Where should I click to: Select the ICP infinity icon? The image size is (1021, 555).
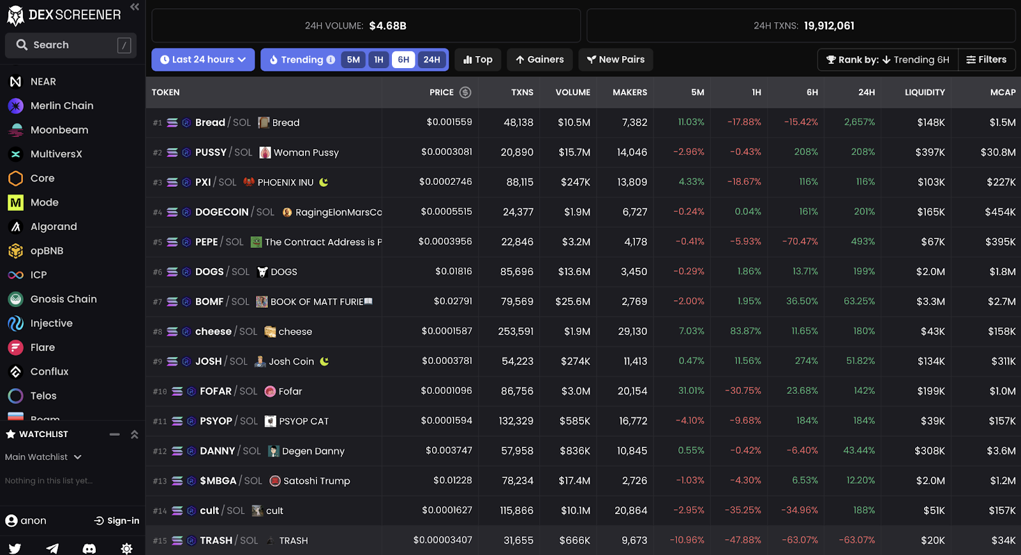[16, 275]
